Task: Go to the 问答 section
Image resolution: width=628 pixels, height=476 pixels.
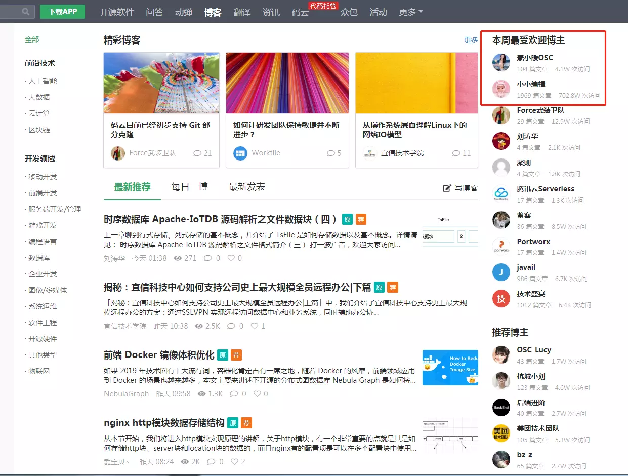Action: [x=154, y=12]
